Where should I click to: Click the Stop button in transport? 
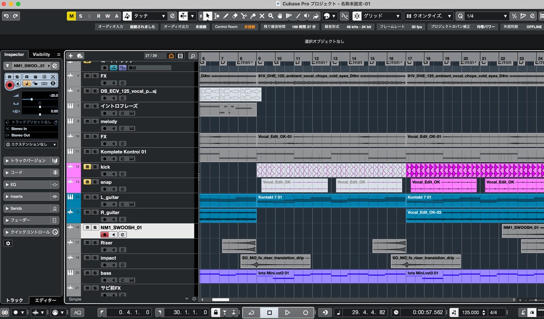point(269,312)
